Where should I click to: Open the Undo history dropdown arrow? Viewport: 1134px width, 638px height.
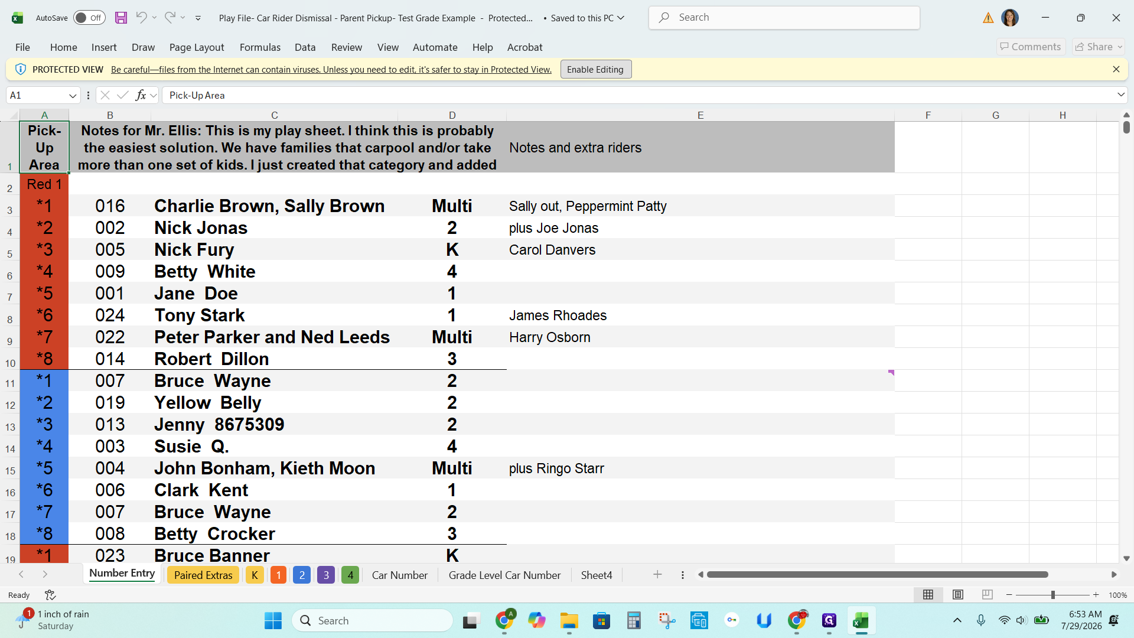coord(154,18)
